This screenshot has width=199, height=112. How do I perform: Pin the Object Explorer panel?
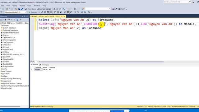pyautogui.click(x=25, y=16)
